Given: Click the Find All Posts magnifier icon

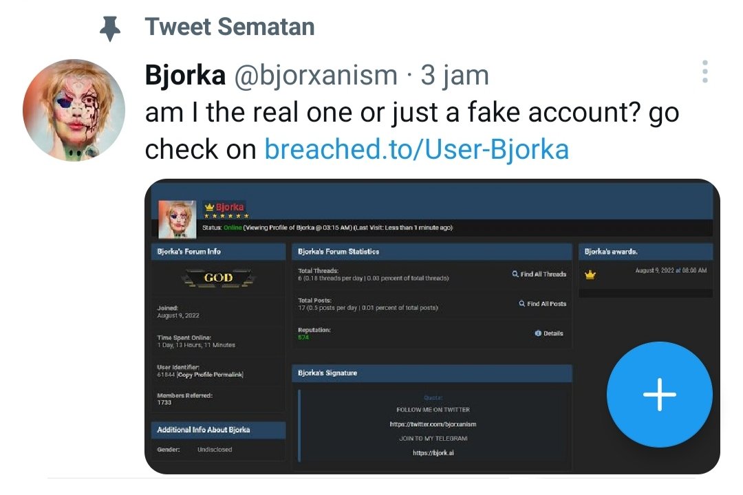Looking at the screenshot, I should pyautogui.click(x=523, y=303).
